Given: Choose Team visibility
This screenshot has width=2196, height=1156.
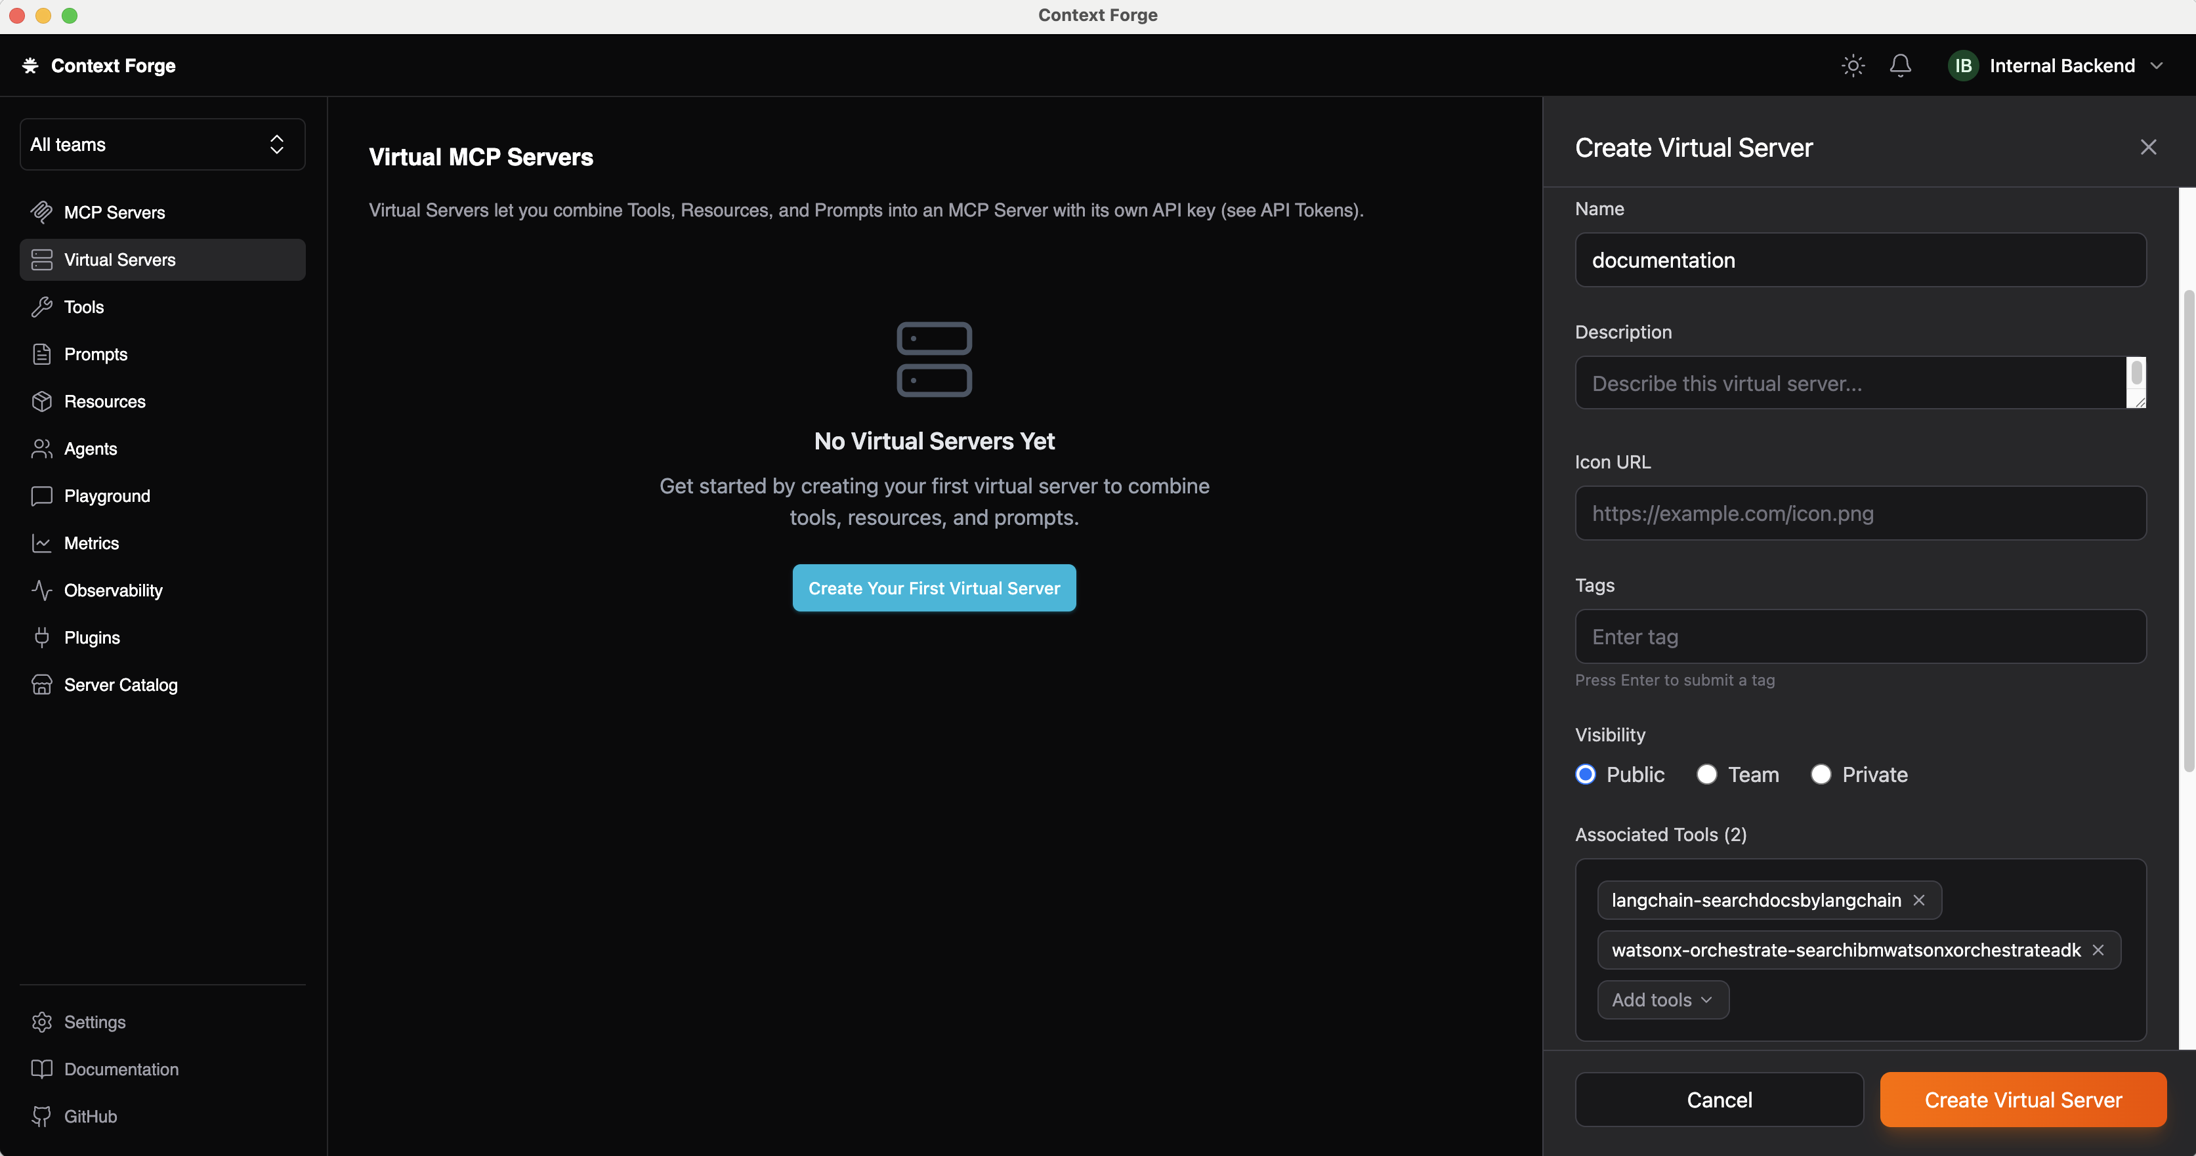Looking at the screenshot, I should 1708,774.
